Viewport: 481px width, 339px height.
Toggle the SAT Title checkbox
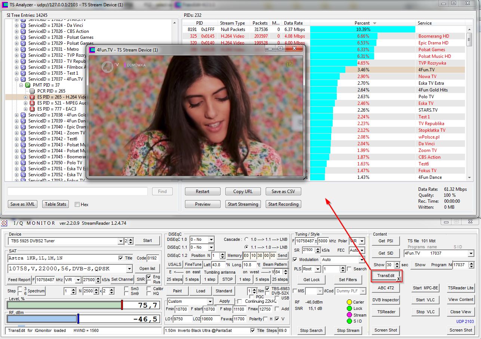[x=121, y=258]
